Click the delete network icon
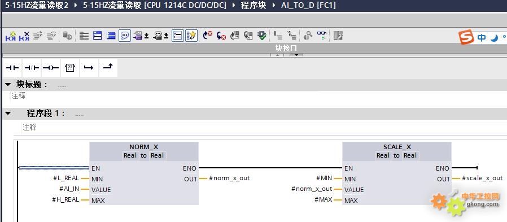The height and width of the screenshot is (222, 507). point(24,36)
